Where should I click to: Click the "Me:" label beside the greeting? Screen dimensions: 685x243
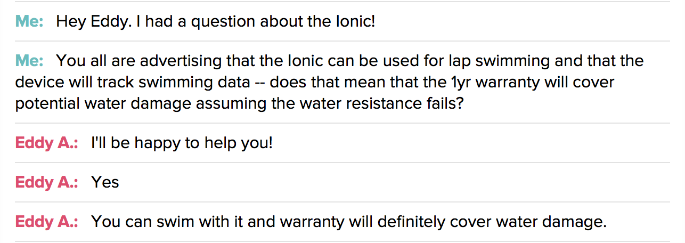pos(29,22)
